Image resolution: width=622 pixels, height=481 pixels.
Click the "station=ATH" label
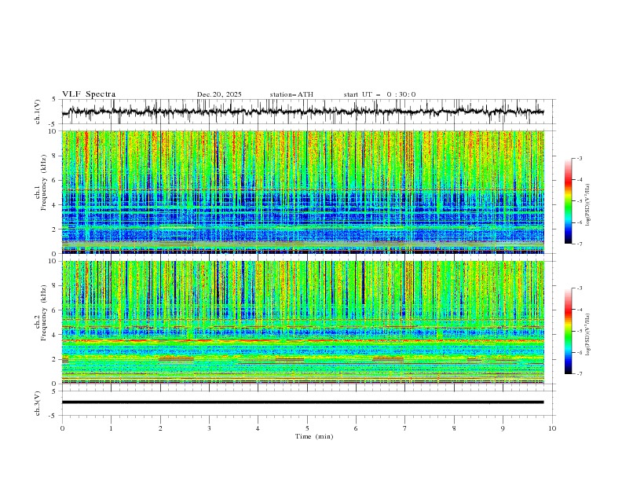(291, 94)
